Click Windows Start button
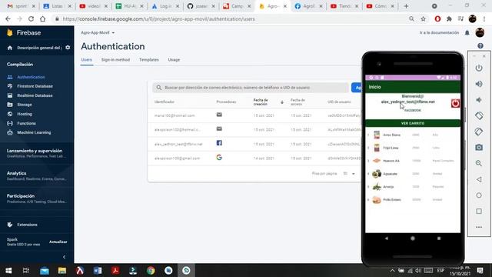 (8, 270)
